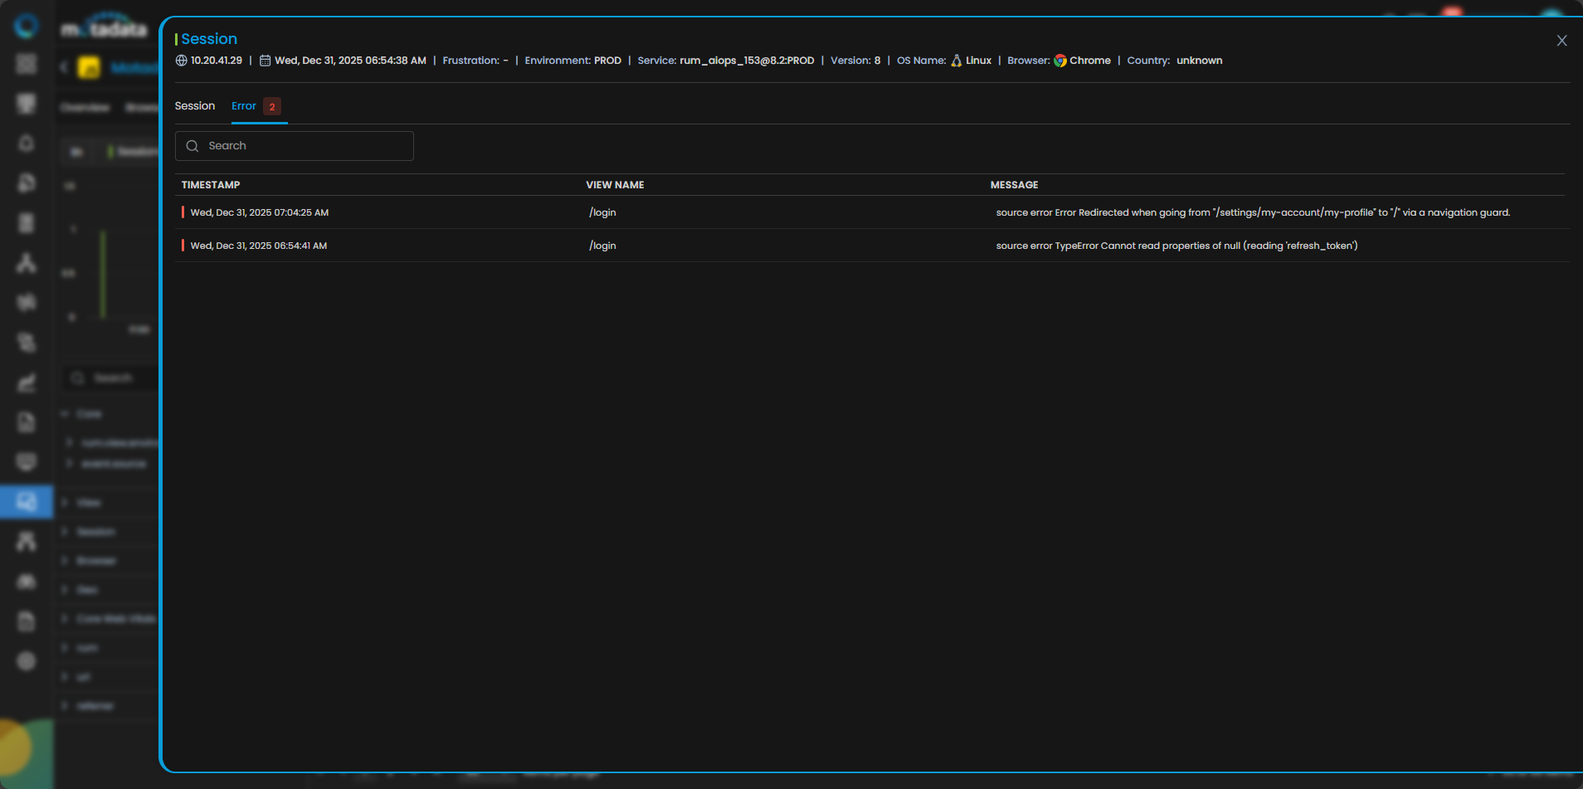Select the TypeError refresh_token error message

[1176, 246]
